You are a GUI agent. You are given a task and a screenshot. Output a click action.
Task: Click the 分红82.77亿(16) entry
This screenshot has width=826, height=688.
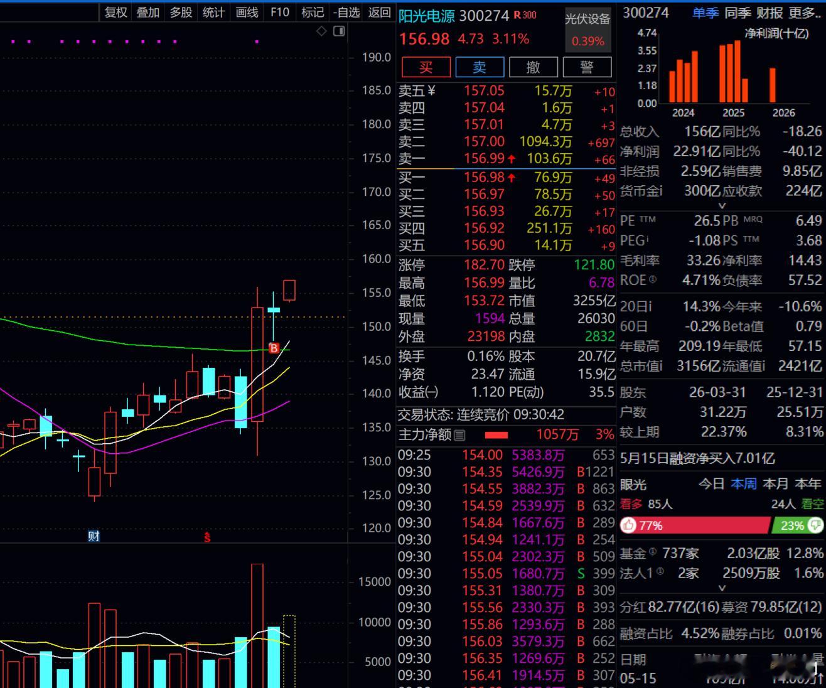click(x=670, y=608)
